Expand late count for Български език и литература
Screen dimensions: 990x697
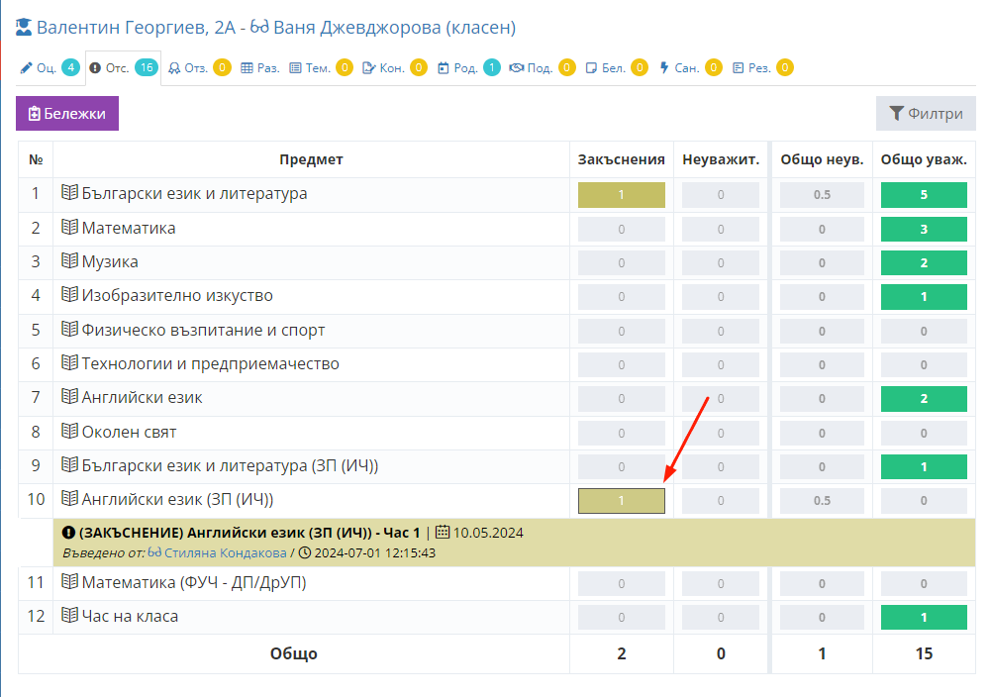[621, 195]
